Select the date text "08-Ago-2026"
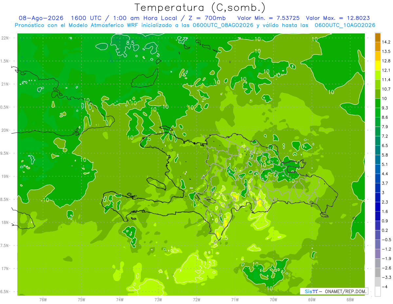The height and width of the screenshot is (304, 393). coord(41,18)
